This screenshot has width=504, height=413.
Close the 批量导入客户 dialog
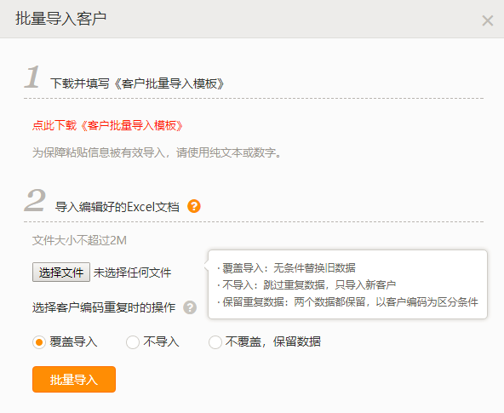487,21
